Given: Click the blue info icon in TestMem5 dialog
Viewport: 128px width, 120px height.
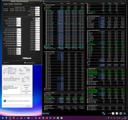Looking at the screenshot, I should pyautogui.click(x=5, y=101).
